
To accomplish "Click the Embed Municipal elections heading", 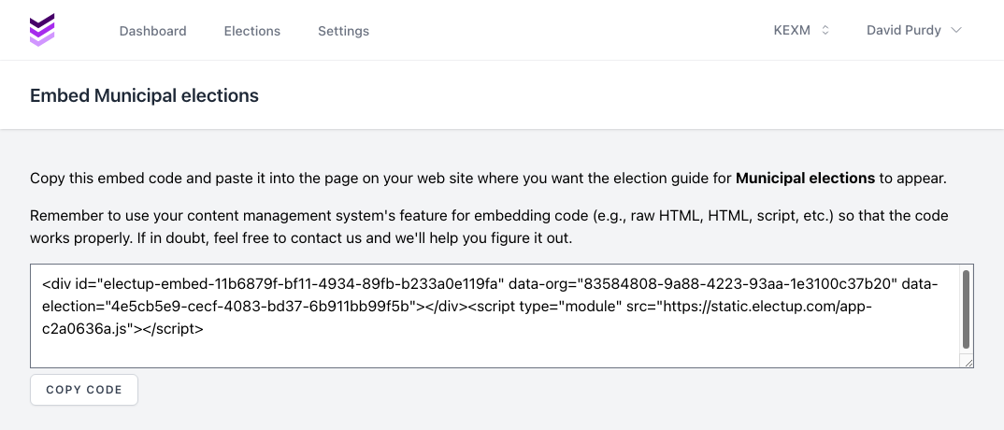I will click(144, 95).
